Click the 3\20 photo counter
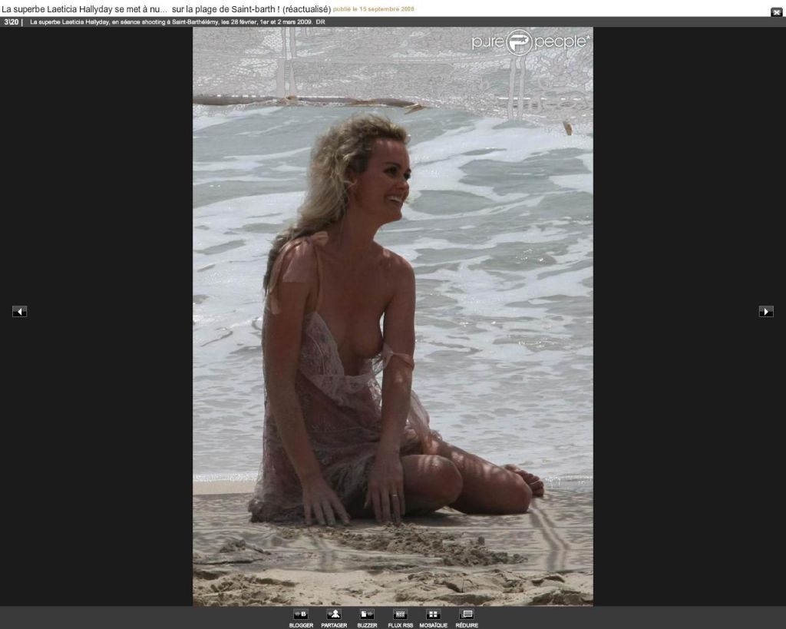 click(x=12, y=22)
